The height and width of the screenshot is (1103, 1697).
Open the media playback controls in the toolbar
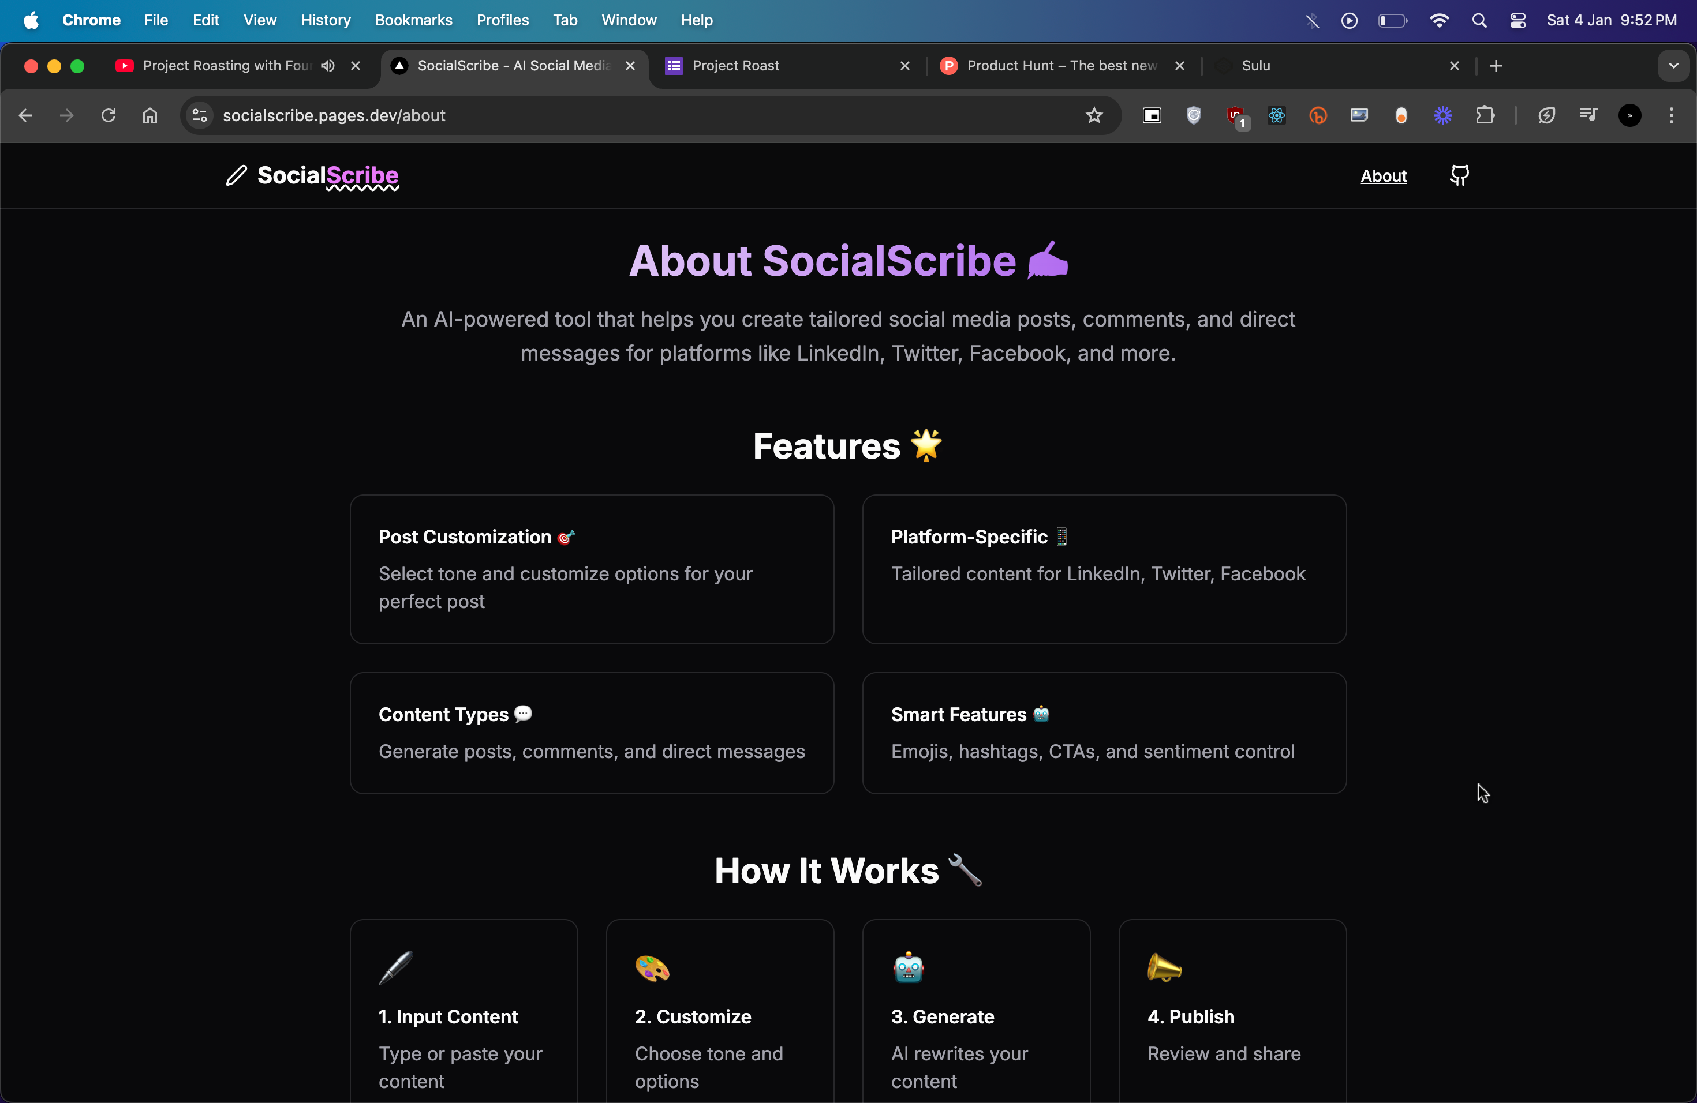point(1588,115)
